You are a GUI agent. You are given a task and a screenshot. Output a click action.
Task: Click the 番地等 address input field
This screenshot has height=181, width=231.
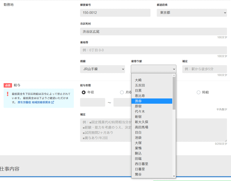coord(153,50)
